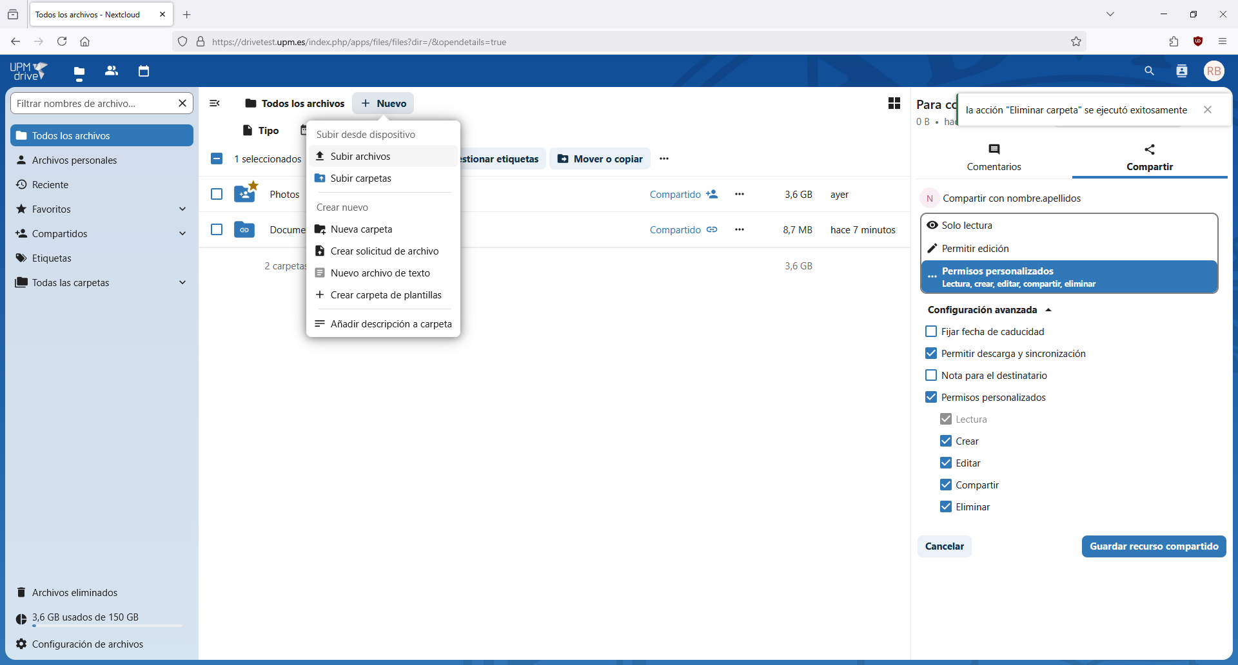
Task: Uncheck Permitir descarga y sincronización
Action: tap(931, 353)
